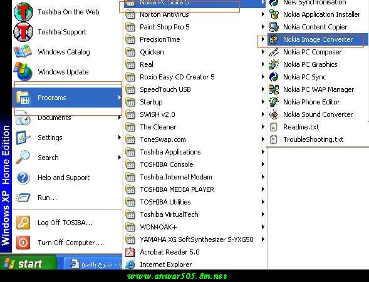Click the Nokia Phone Editor icon

click(274, 102)
